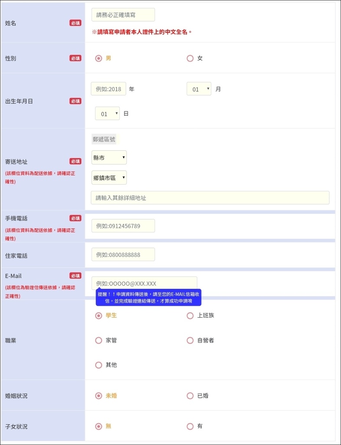The image size is (341, 445).
Task: Click the 職業 row label
Action: [x=11, y=340]
